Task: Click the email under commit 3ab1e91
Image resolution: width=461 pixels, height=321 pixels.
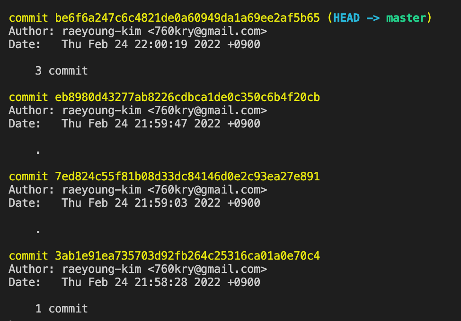Action: pos(207,269)
